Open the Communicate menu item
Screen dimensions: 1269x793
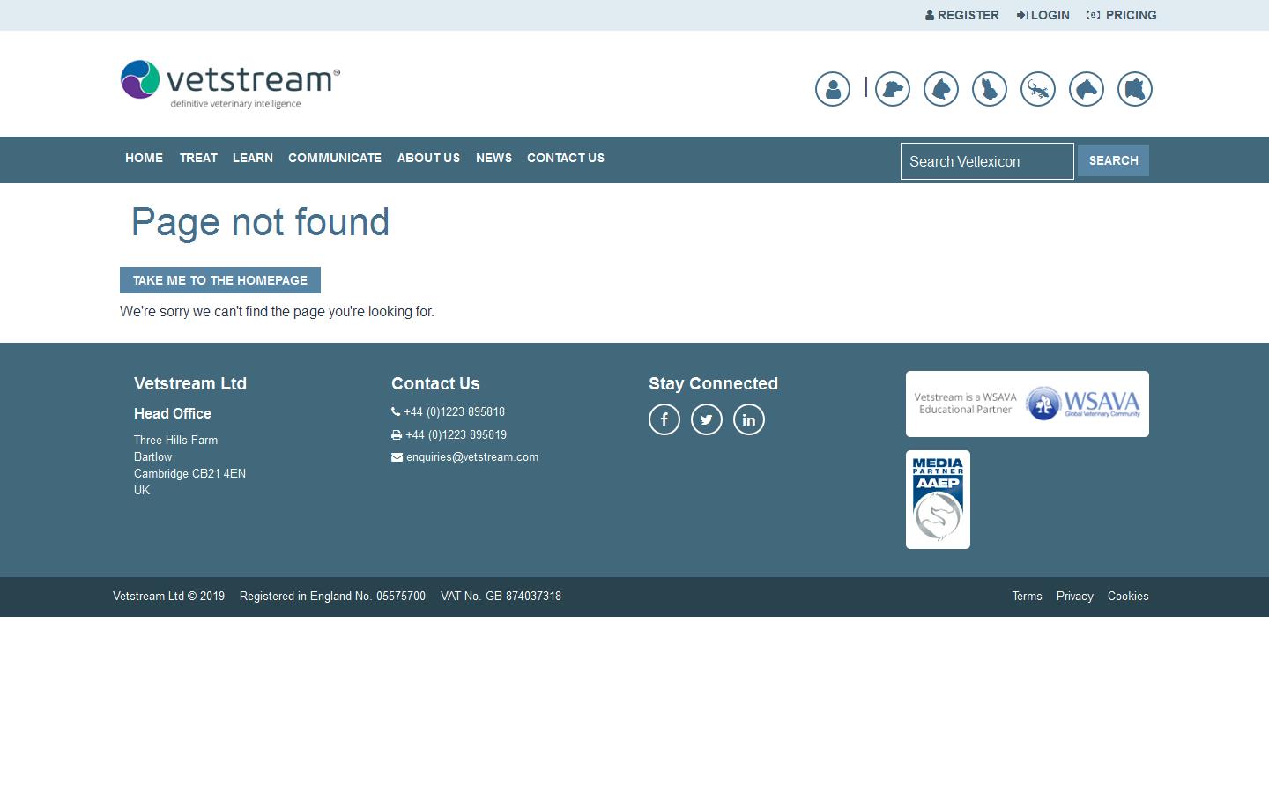(x=335, y=159)
